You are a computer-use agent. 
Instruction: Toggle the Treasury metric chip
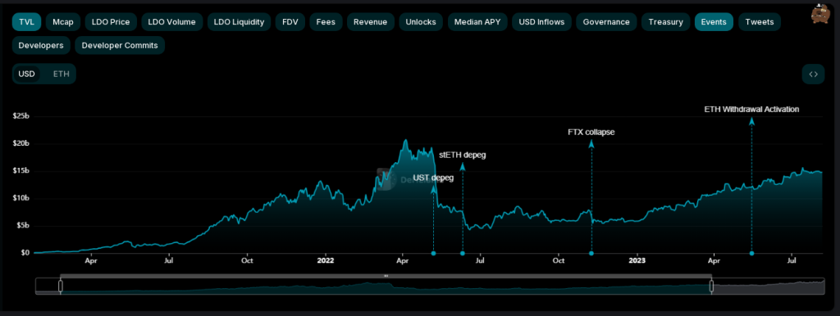pyautogui.click(x=665, y=22)
